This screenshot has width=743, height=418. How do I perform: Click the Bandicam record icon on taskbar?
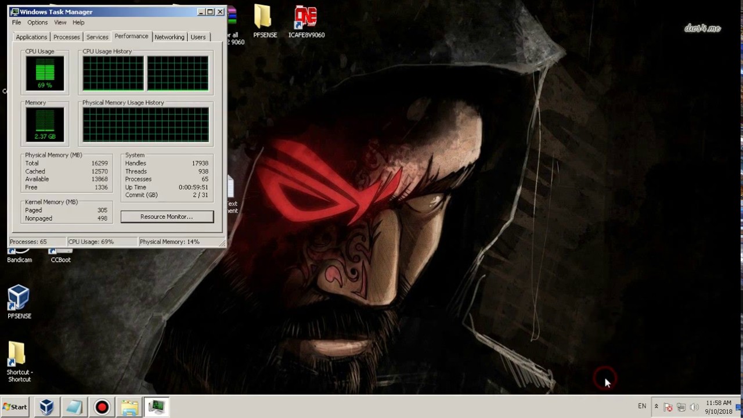[102, 407]
